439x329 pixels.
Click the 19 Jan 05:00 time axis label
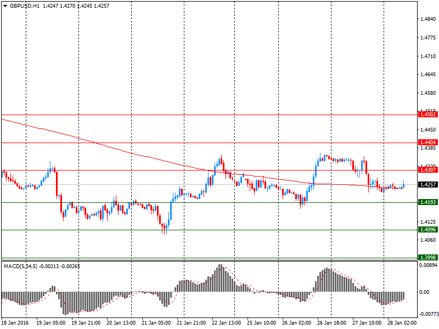tap(50, 323)
